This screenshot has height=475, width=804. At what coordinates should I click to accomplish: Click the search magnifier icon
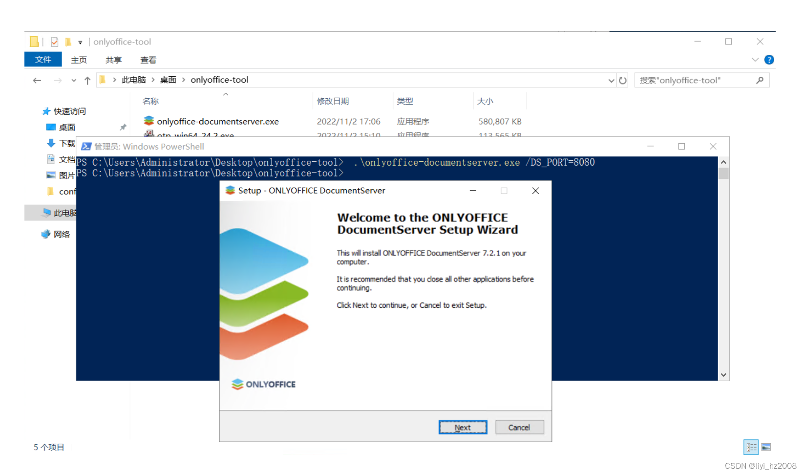pyautogui.click(x=760, y=80)
